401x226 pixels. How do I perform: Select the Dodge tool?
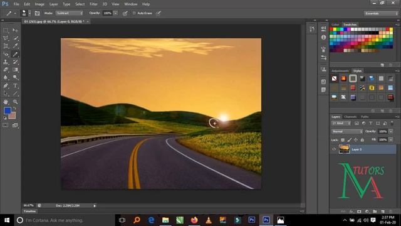click(x=15, y=77)
